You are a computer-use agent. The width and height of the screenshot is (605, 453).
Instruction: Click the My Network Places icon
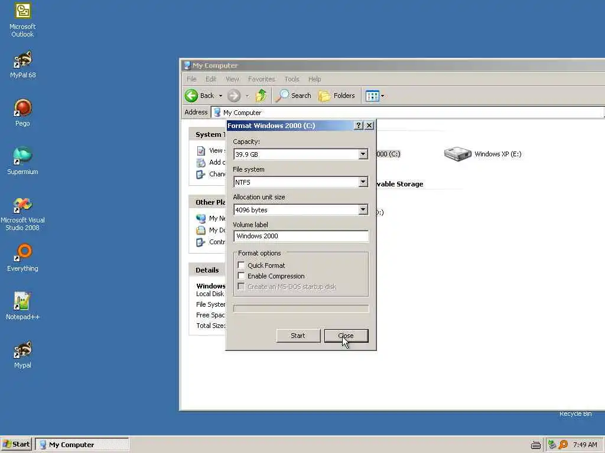[201, 218]
